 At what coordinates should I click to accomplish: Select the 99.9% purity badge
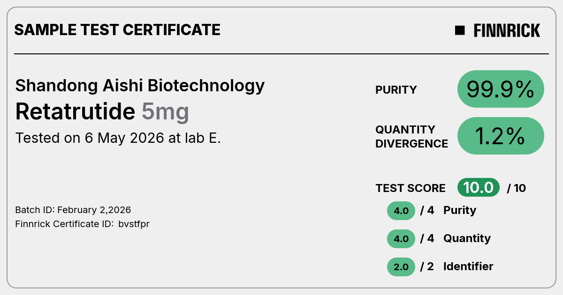501,89
